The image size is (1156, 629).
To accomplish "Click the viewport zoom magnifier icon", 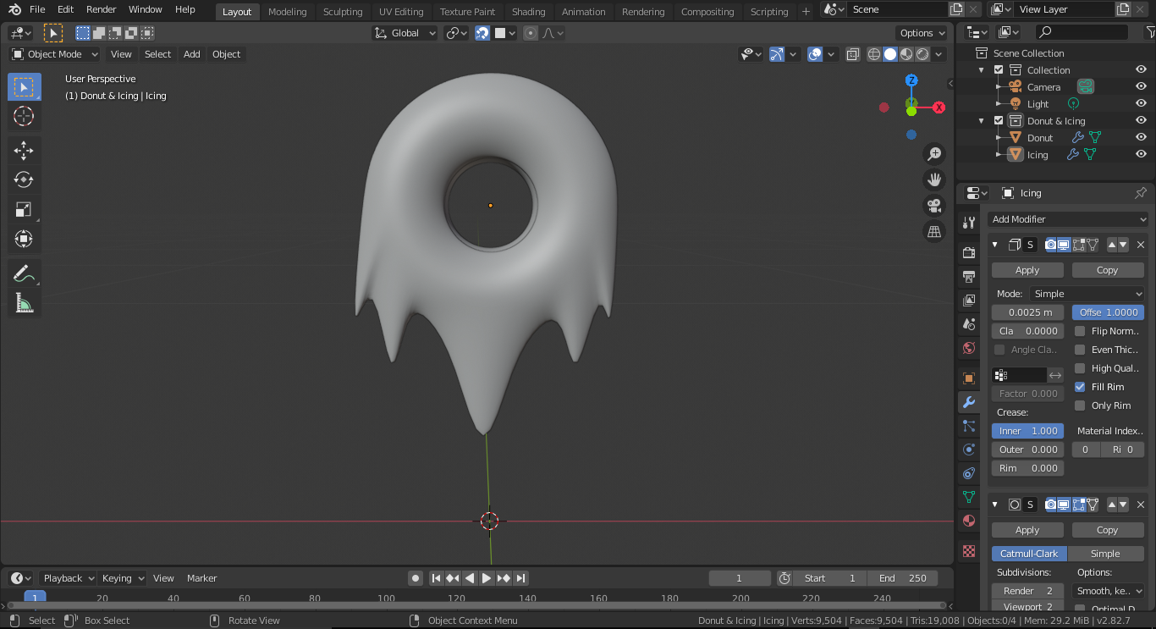I will [x=934, y=154].
